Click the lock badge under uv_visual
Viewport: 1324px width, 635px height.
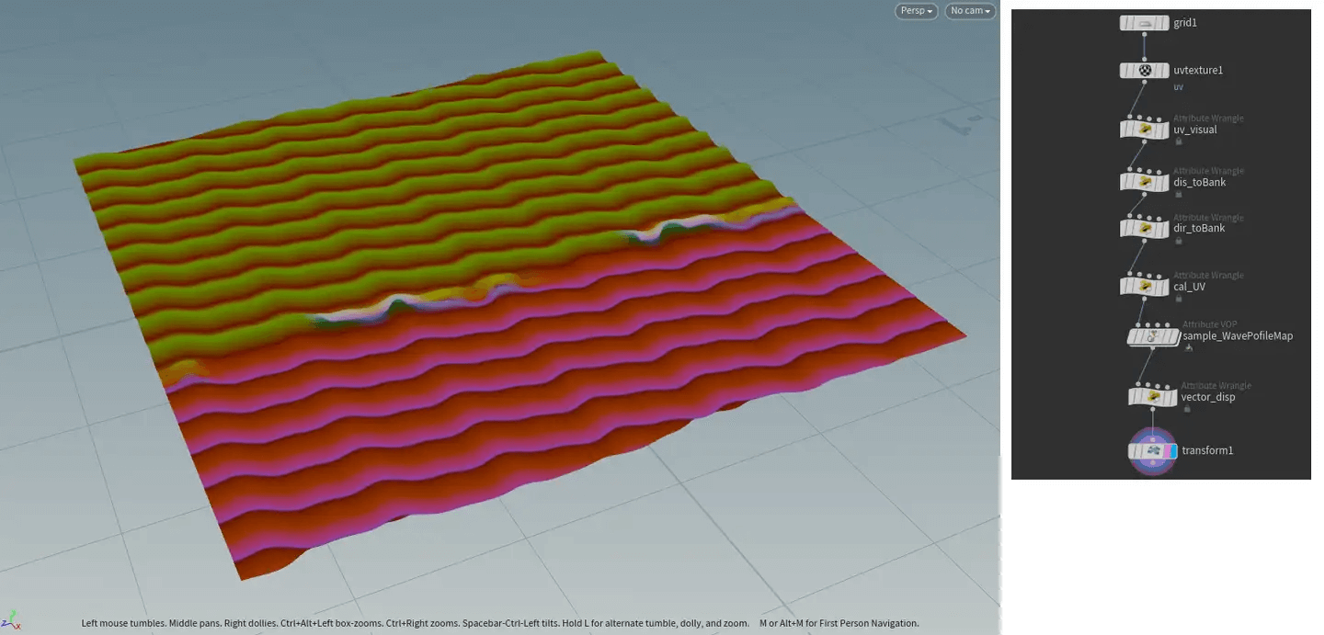point(1178,142)
